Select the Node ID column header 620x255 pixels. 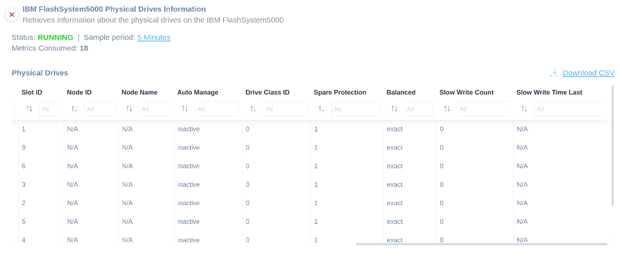coord(79,93)
